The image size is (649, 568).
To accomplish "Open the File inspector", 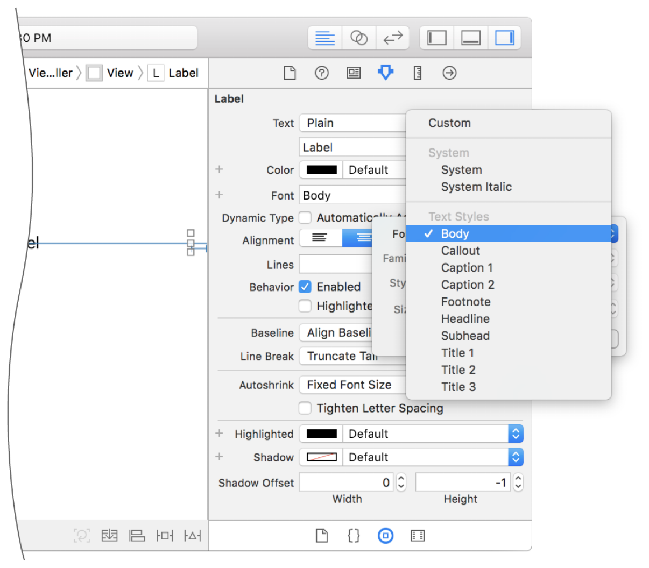I will click(x=290, y=73).
